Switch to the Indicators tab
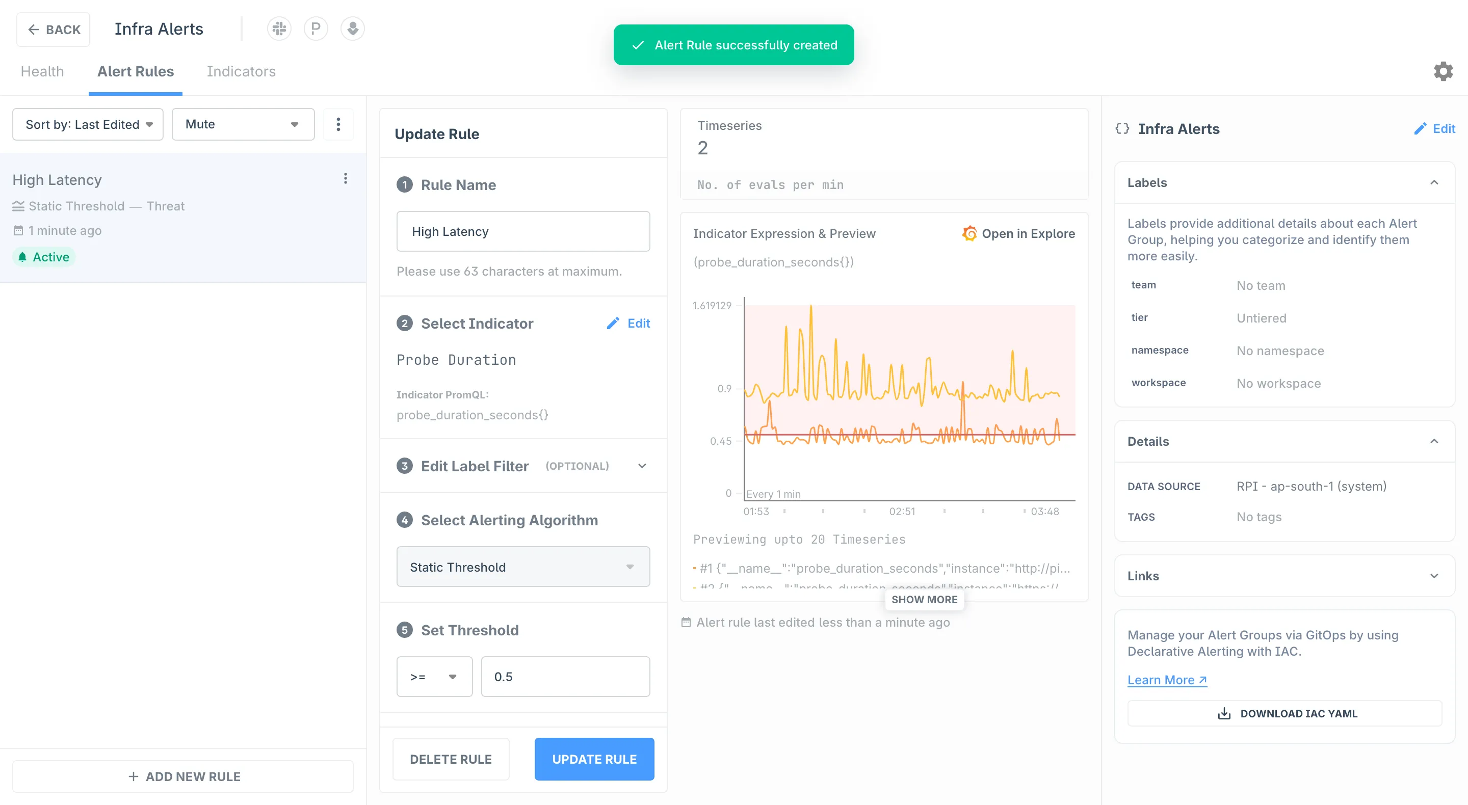The height and width of the screenshot is (805, 1468). point(241,71)
